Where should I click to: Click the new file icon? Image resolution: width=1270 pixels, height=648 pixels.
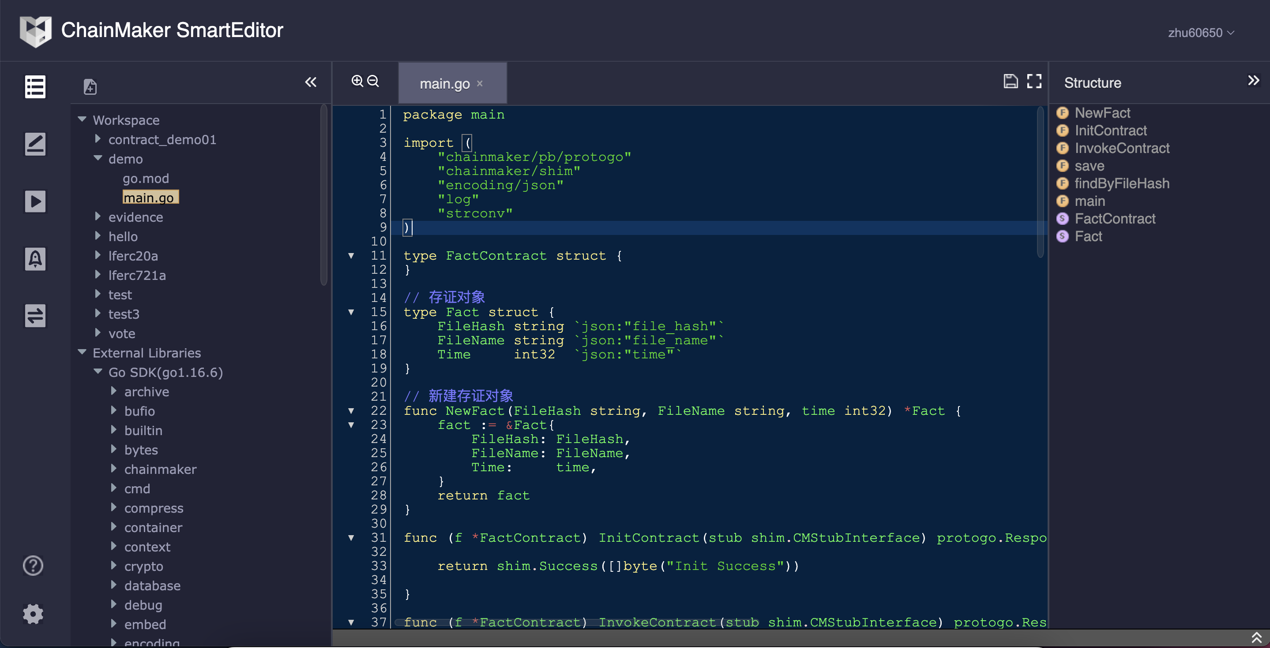[90, 87]
